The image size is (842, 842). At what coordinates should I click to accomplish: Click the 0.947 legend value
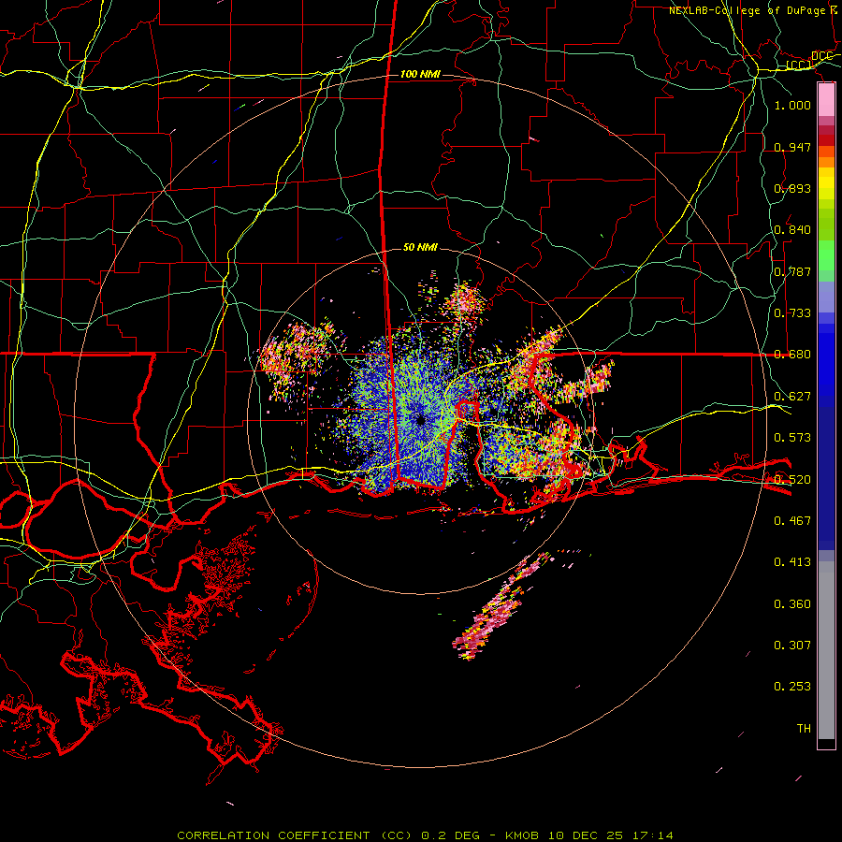click(792, 147)
